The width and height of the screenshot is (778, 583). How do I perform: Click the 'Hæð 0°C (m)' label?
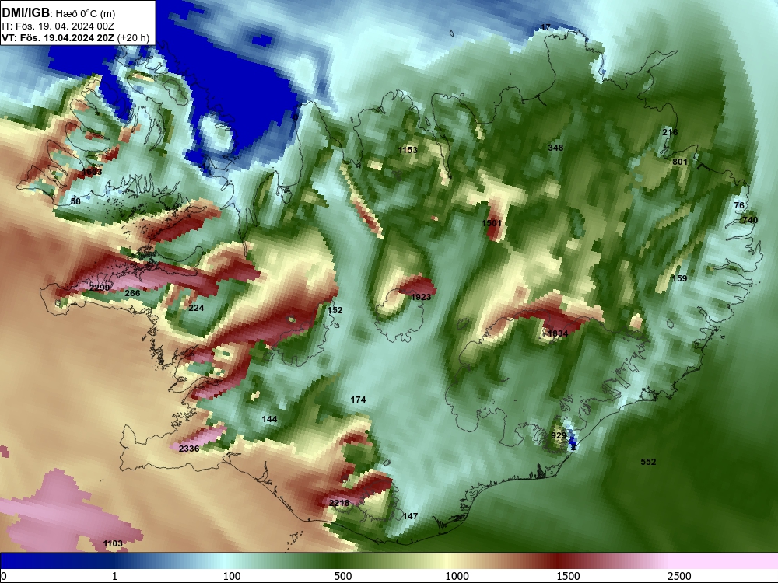(x=85, y=14)
